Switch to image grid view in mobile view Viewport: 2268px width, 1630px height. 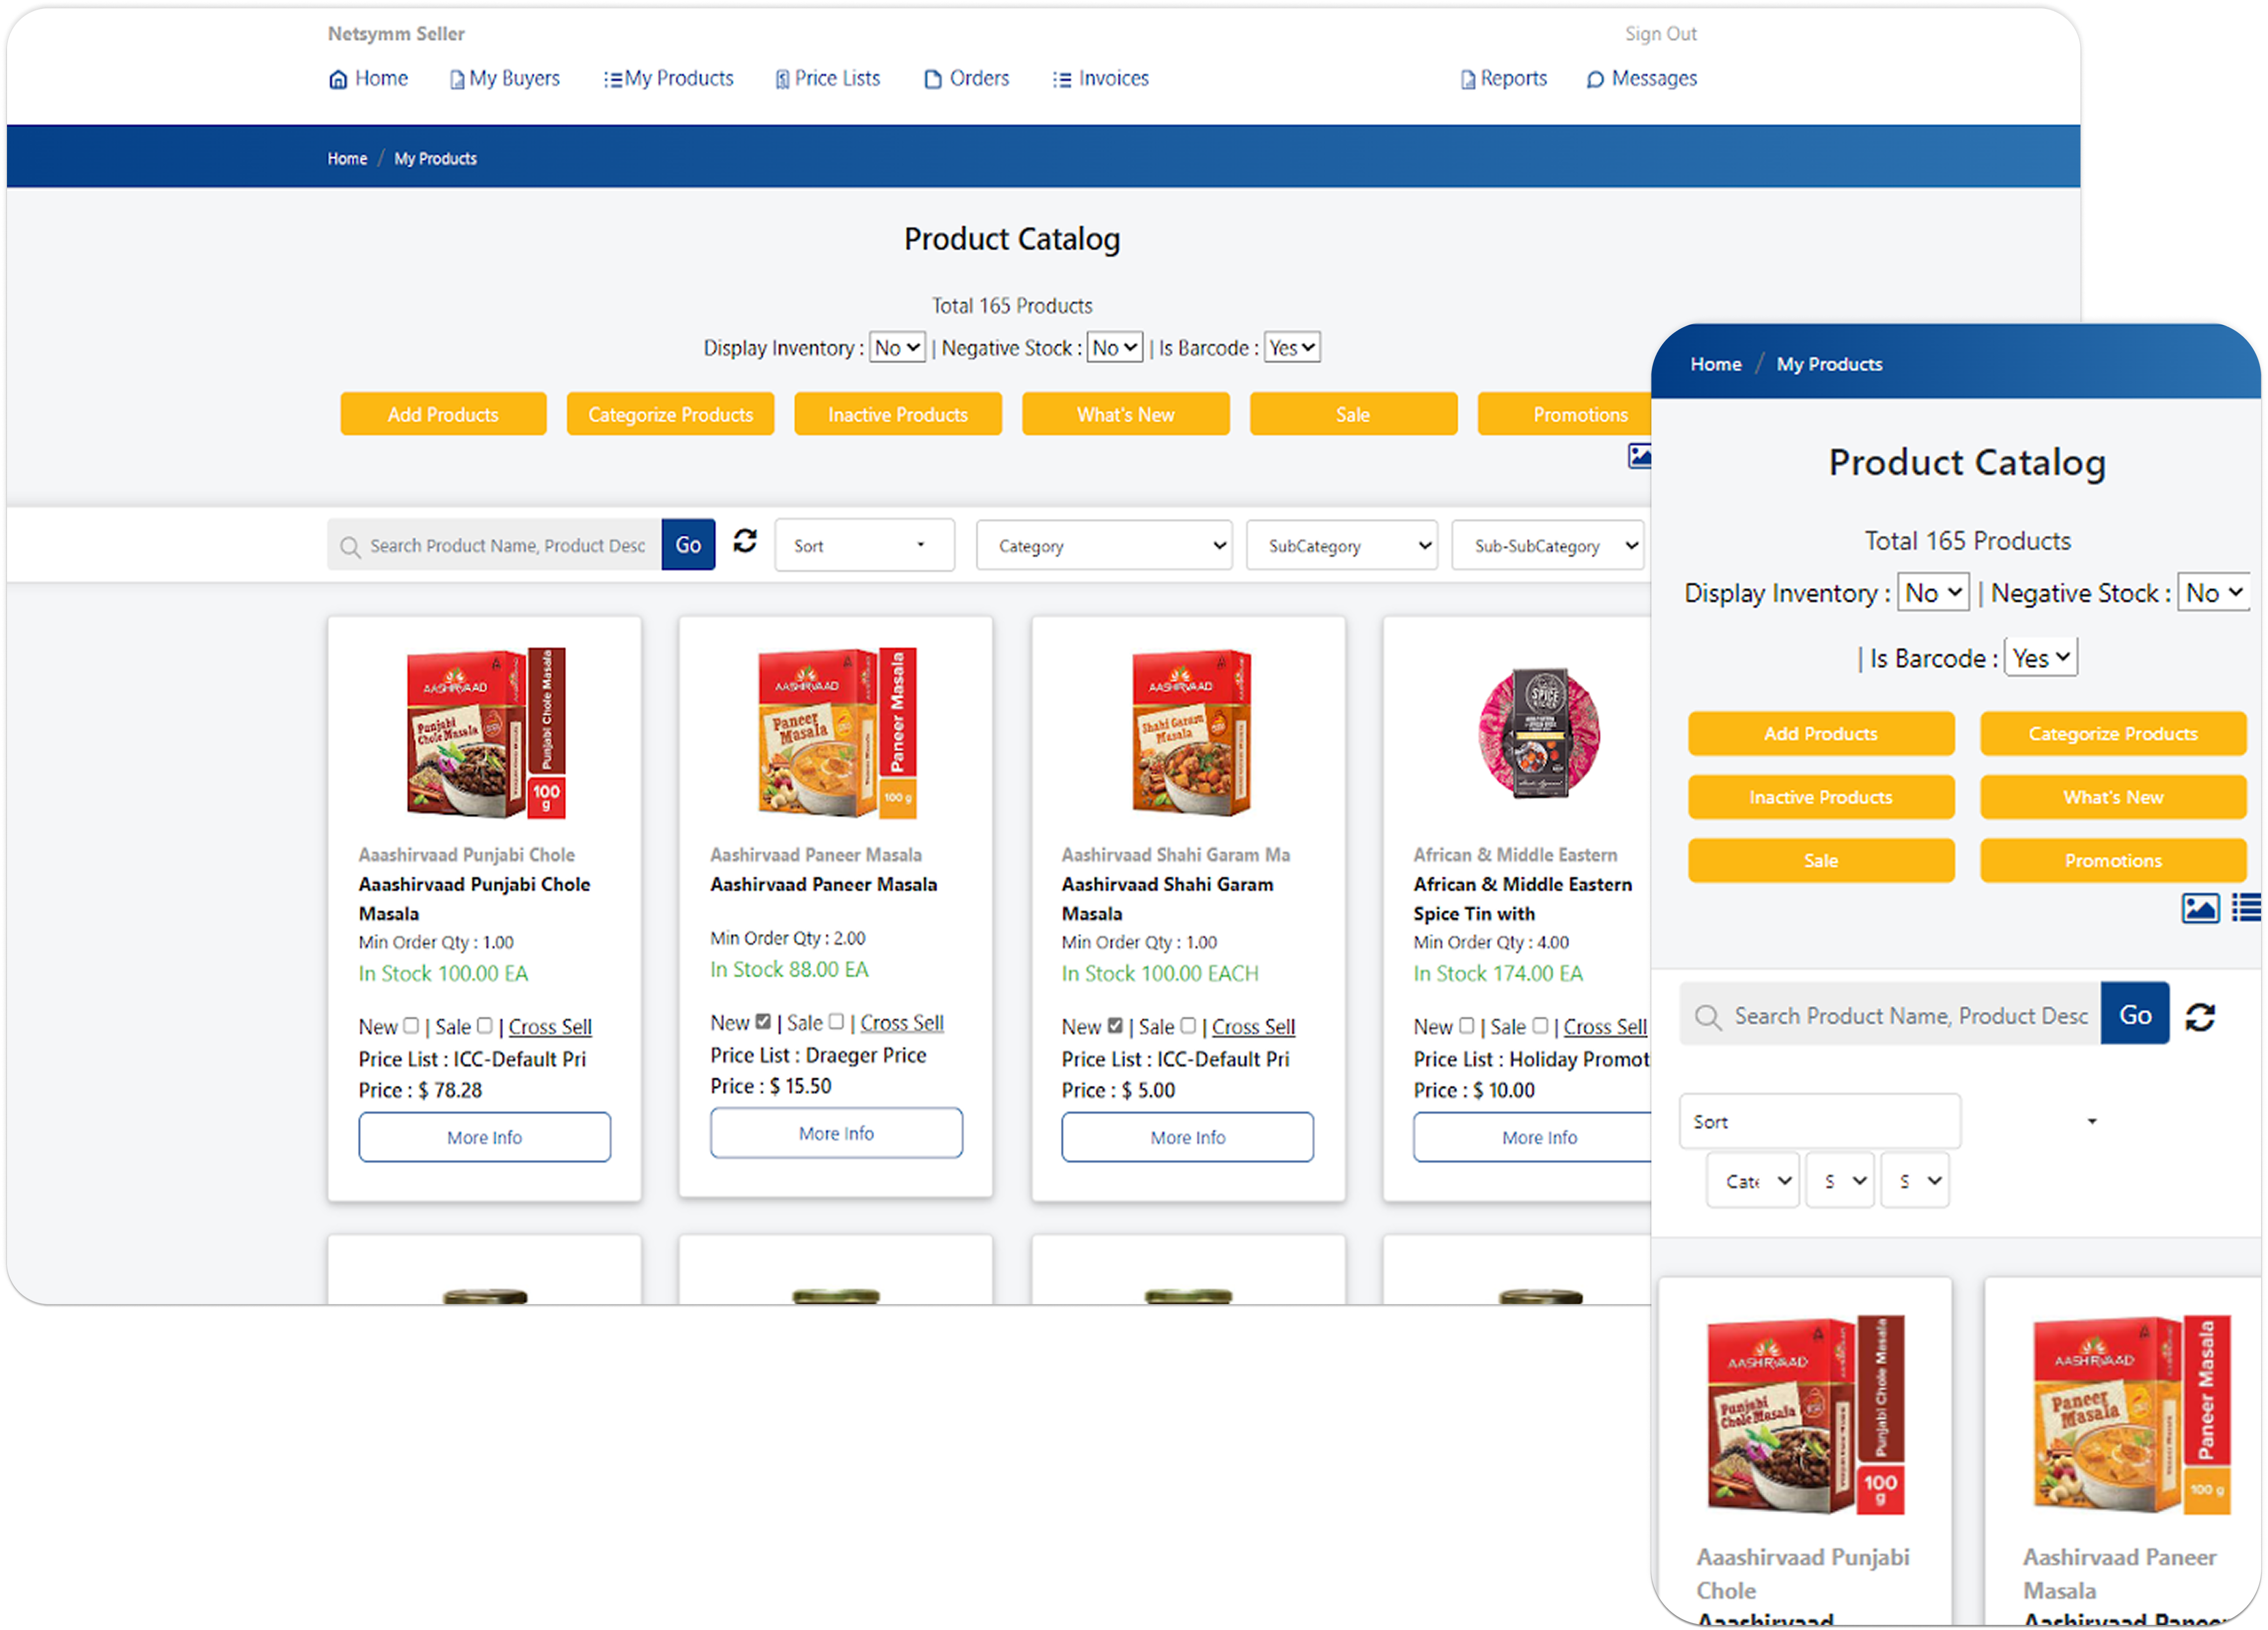coord(2200,908)
